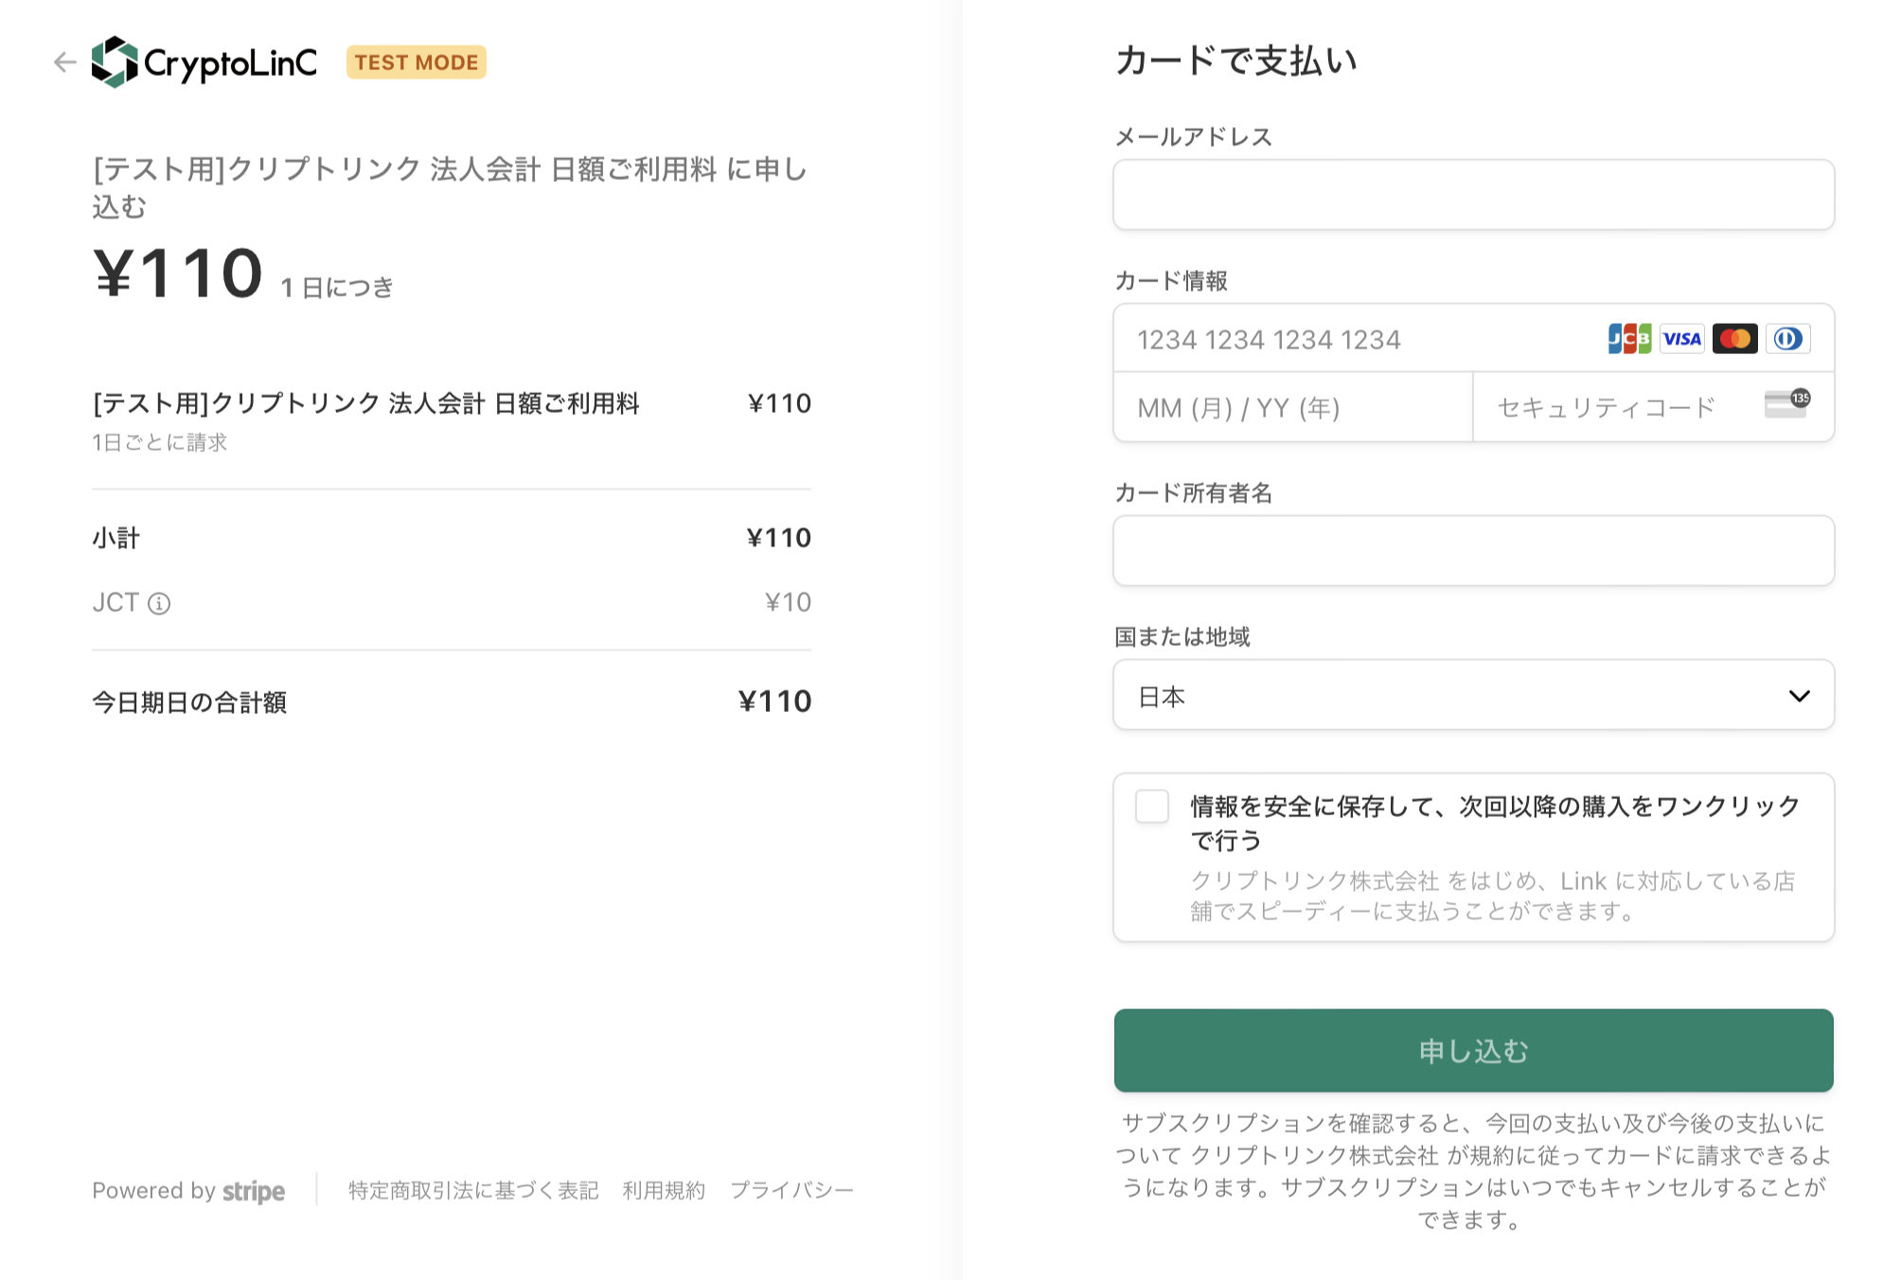This screenshot has width=1901, height=1280.
Task: Open the 利用規約 terms link
Action: pyautogui.click(x=664, y=1191)
